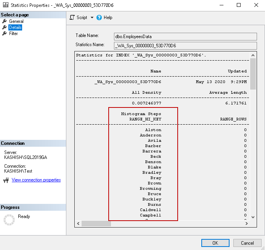Click the General page wrench icon
Image resolution: width=265 pixels, height=250 pixels.
click(x=5, y=21)
